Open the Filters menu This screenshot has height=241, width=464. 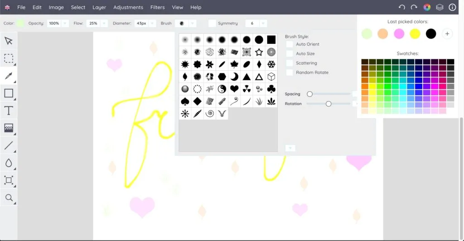(x=158, y=7)
